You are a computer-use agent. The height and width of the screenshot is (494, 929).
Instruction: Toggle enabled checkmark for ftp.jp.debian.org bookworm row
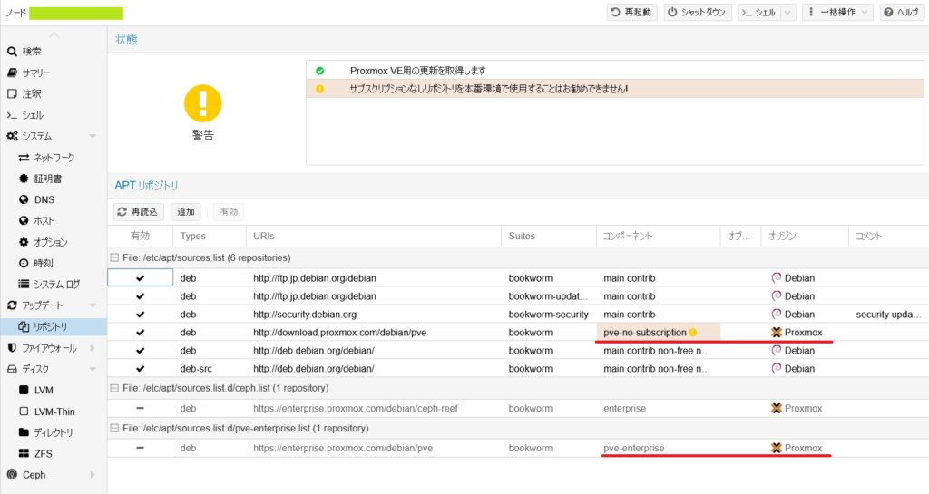click(x=140, y=278)
